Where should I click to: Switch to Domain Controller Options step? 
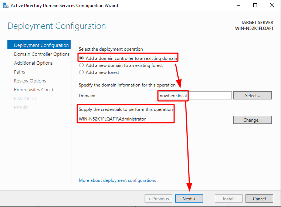point(42,54)
